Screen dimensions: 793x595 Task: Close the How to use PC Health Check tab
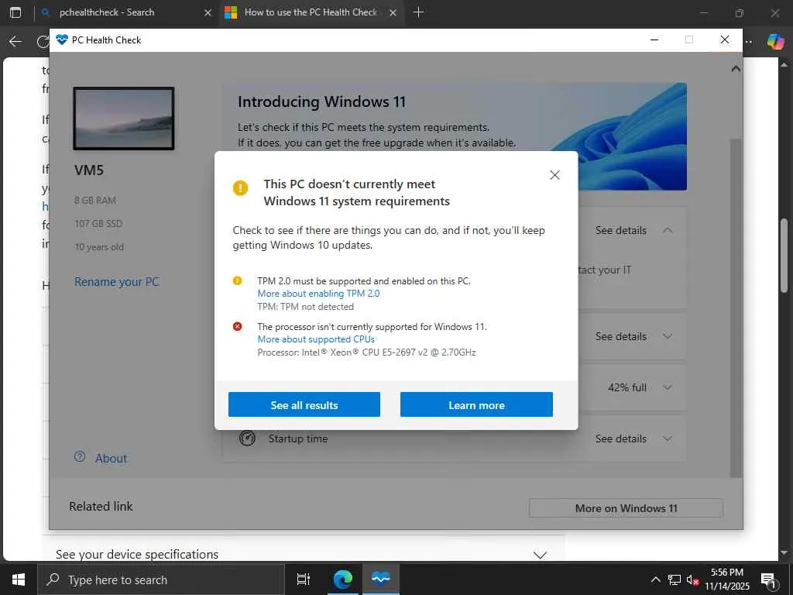[x=393, y=12]
